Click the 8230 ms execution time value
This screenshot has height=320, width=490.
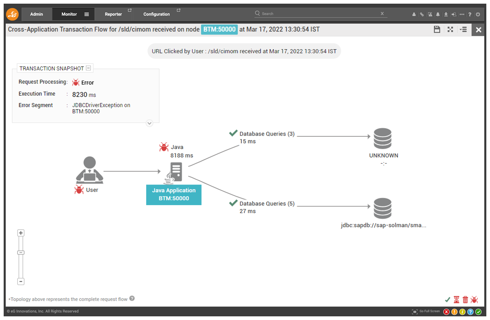pos(84,94)
